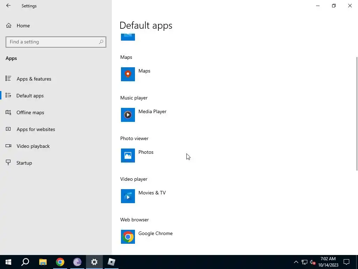
Task: Open Offline maps settings
Action: point(56,112)
